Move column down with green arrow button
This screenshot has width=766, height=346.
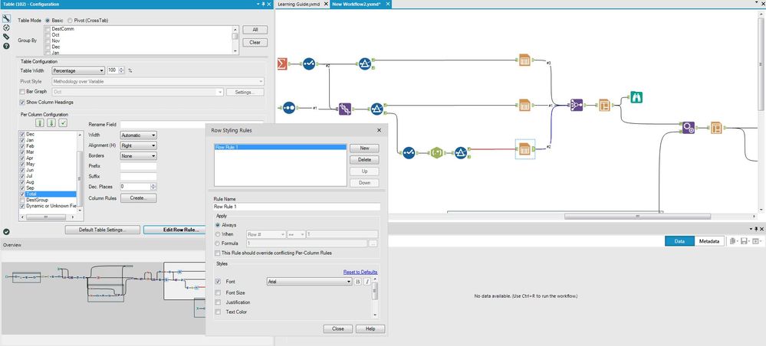[x=51, y=122]
